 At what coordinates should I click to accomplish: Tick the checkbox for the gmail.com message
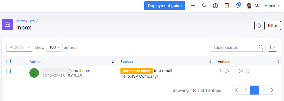point(8,71)
